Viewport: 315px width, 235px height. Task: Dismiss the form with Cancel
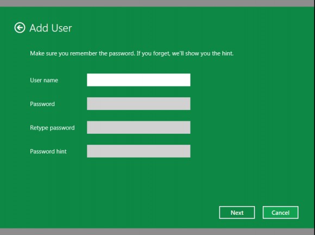[280, 213]
